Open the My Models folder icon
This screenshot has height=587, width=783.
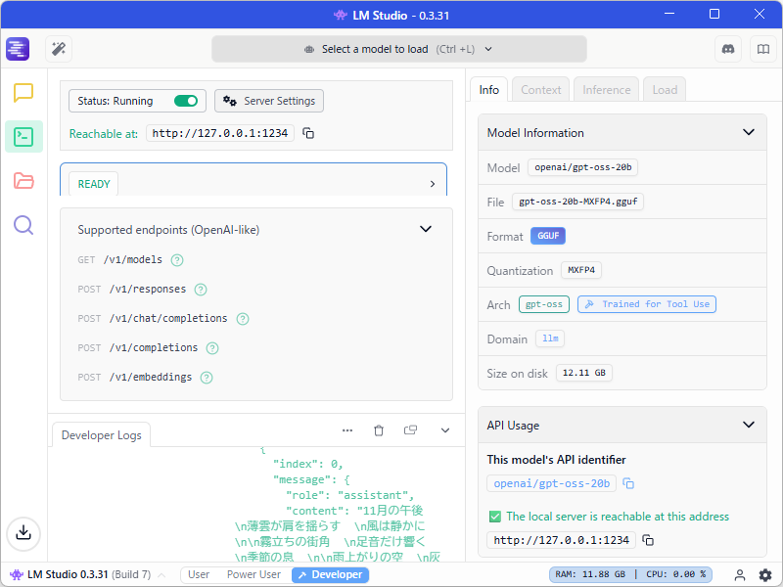click(23, 180)
